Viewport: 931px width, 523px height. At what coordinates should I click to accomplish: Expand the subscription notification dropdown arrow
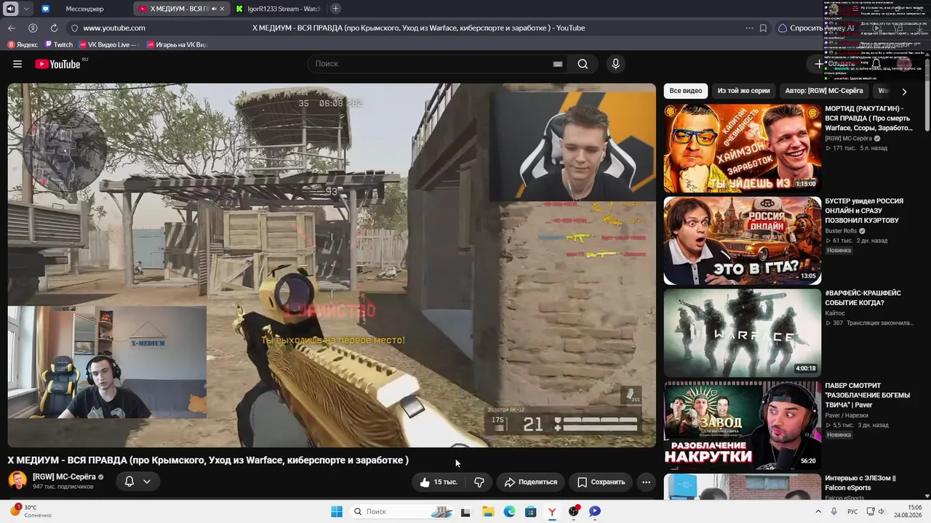click(x=147, y=482)
